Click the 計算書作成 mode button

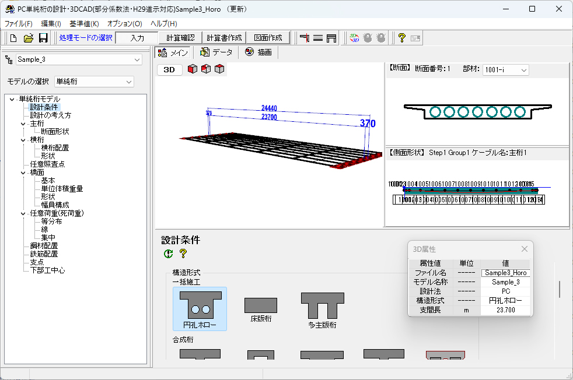pyautogui.click(x=224, y=38)
